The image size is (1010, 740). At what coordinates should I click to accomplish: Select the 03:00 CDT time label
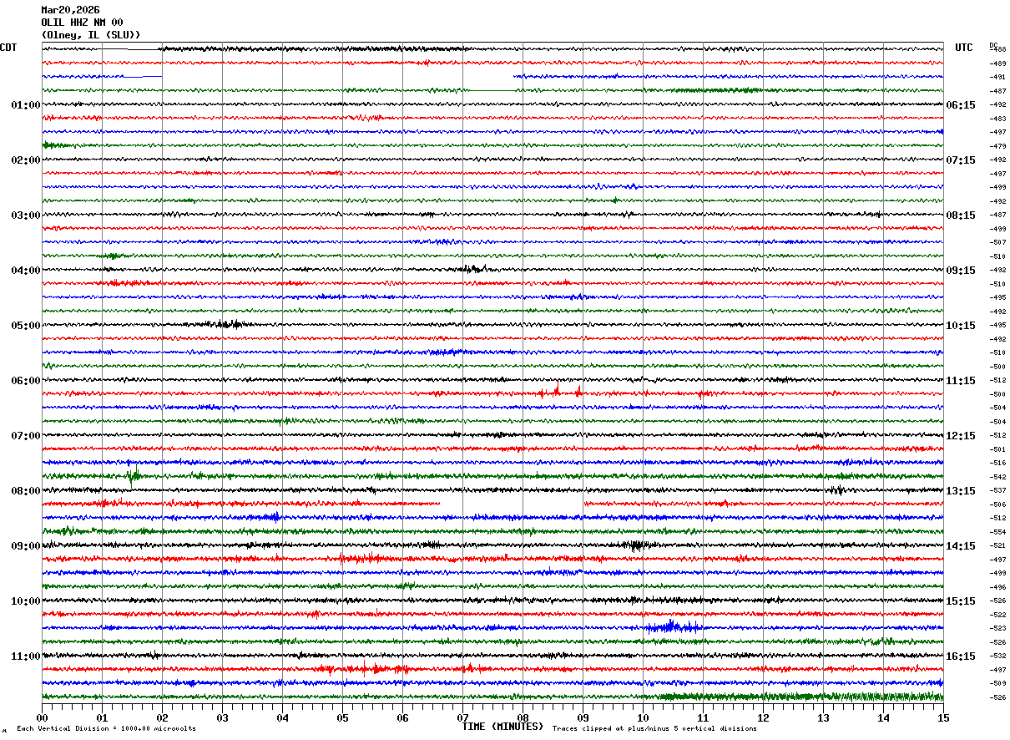(x=26, y=215)
